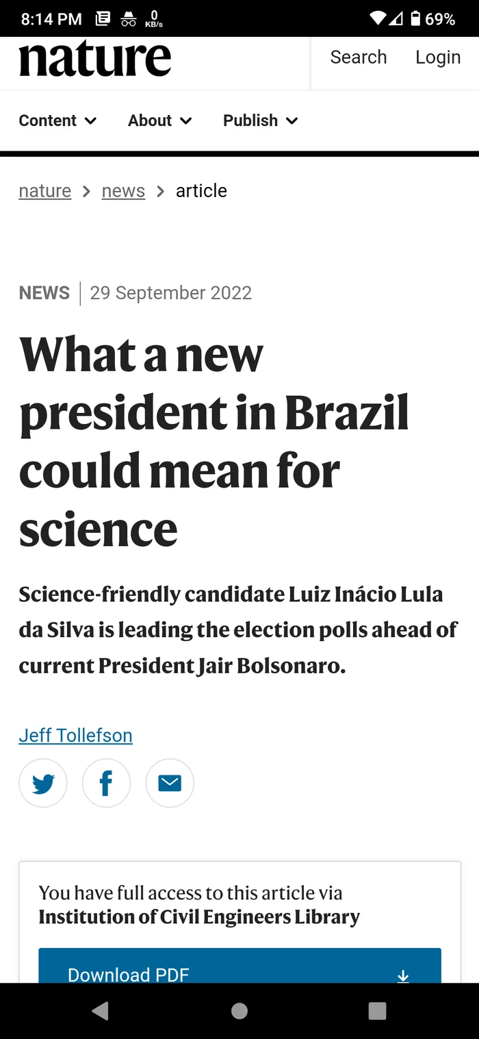Expand the About dropdown menu
Image resolution: width=479 pixels, height=1039 pixels.
(x=160, y=121)
